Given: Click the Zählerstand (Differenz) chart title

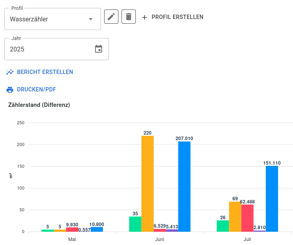Looking at the screenshot, I should coord(39,105).
